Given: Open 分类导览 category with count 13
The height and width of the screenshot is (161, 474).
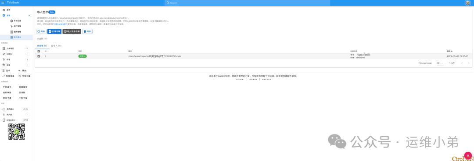Looking at the screenshot, I should tap(16, 48).
